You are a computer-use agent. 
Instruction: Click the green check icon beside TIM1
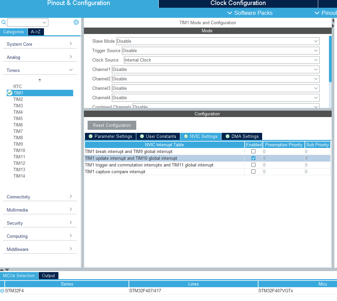coord(10,93)
